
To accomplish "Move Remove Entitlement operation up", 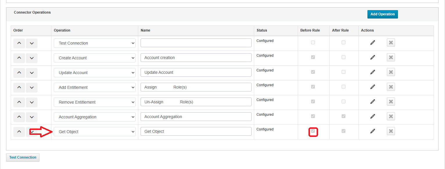I will point(19,102).
